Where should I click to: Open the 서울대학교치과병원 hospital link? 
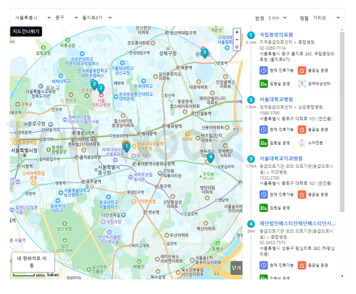[281, 158]
